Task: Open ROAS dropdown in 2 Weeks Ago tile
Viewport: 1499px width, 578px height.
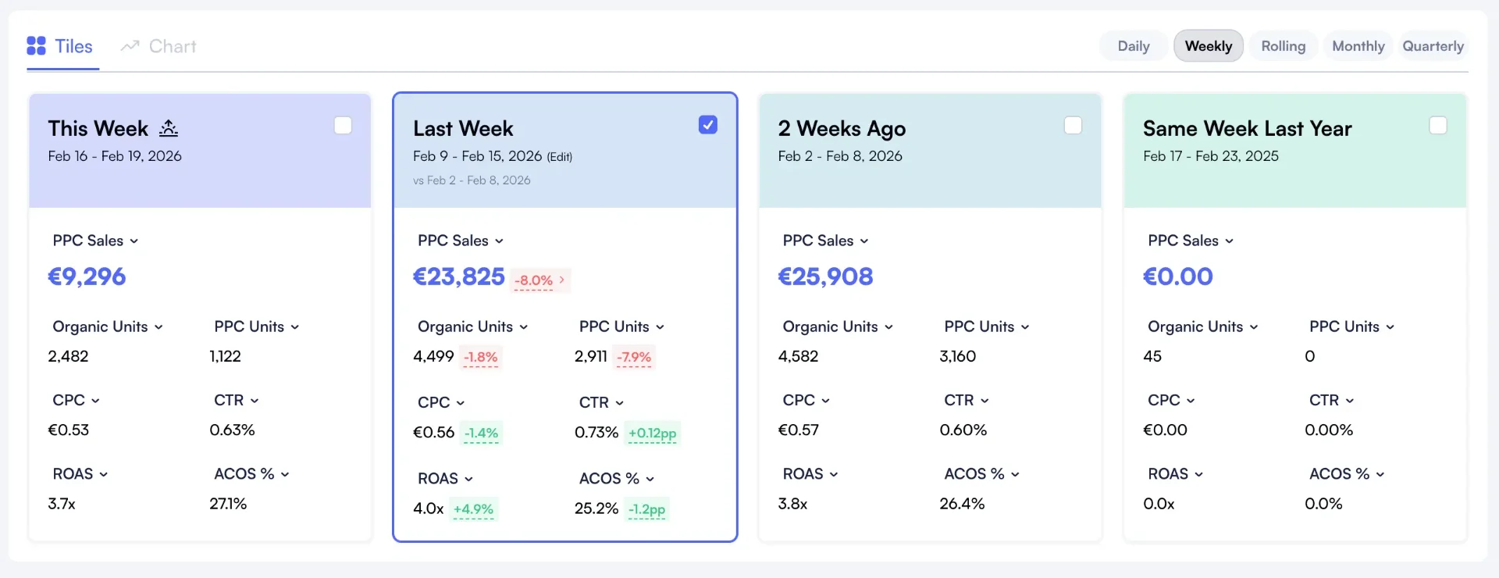Action: tap(810, 474)
